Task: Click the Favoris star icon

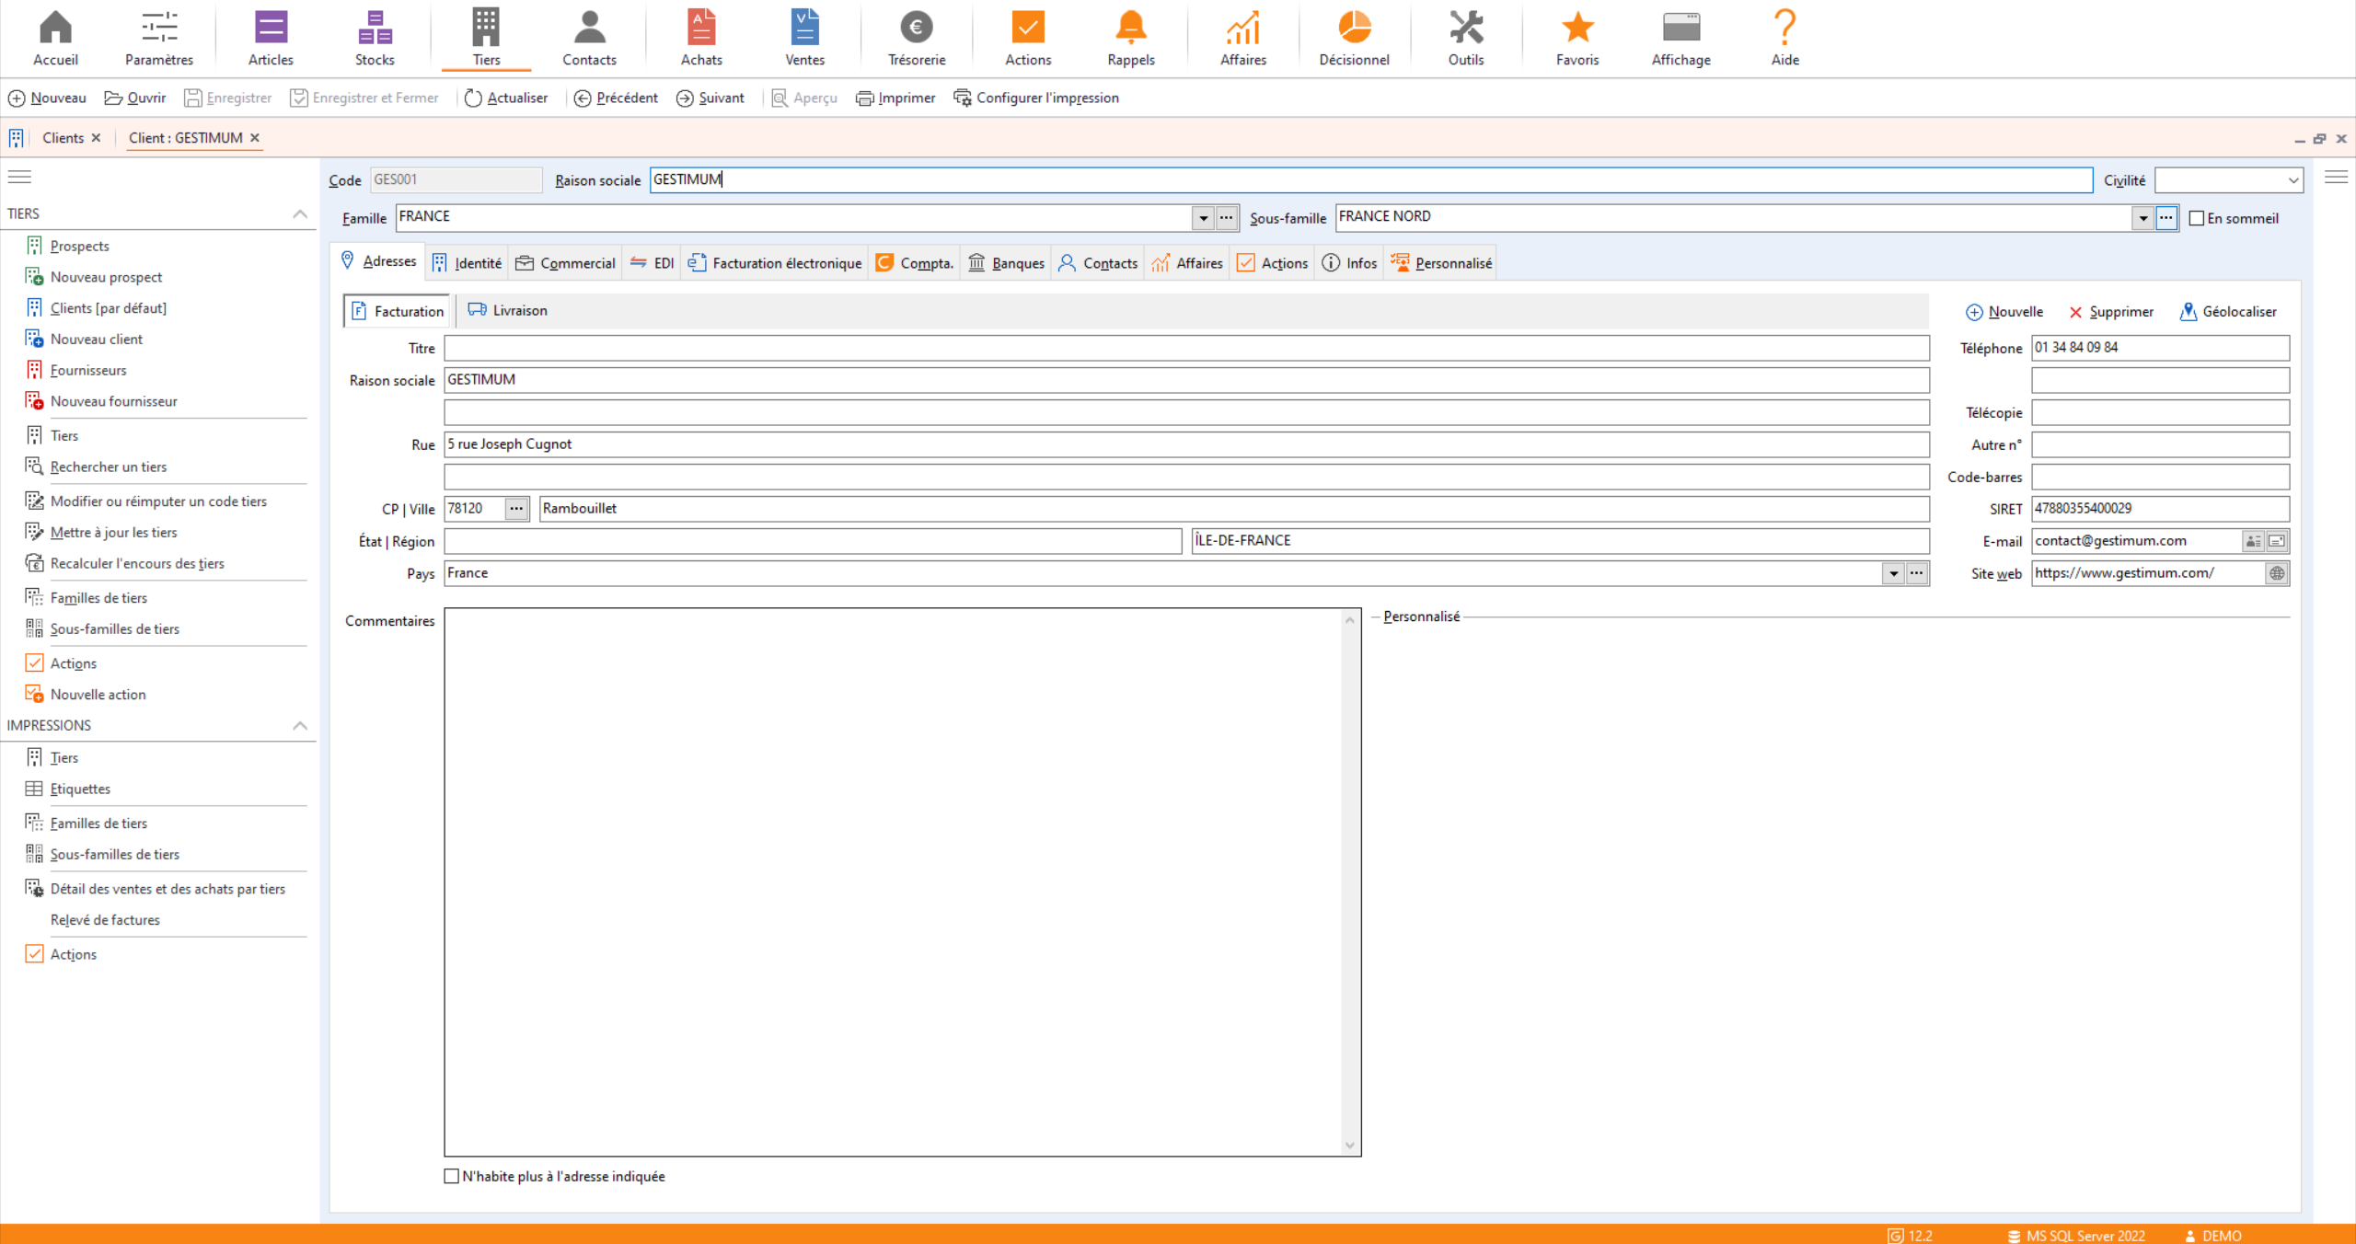Action: [1576, 28]
